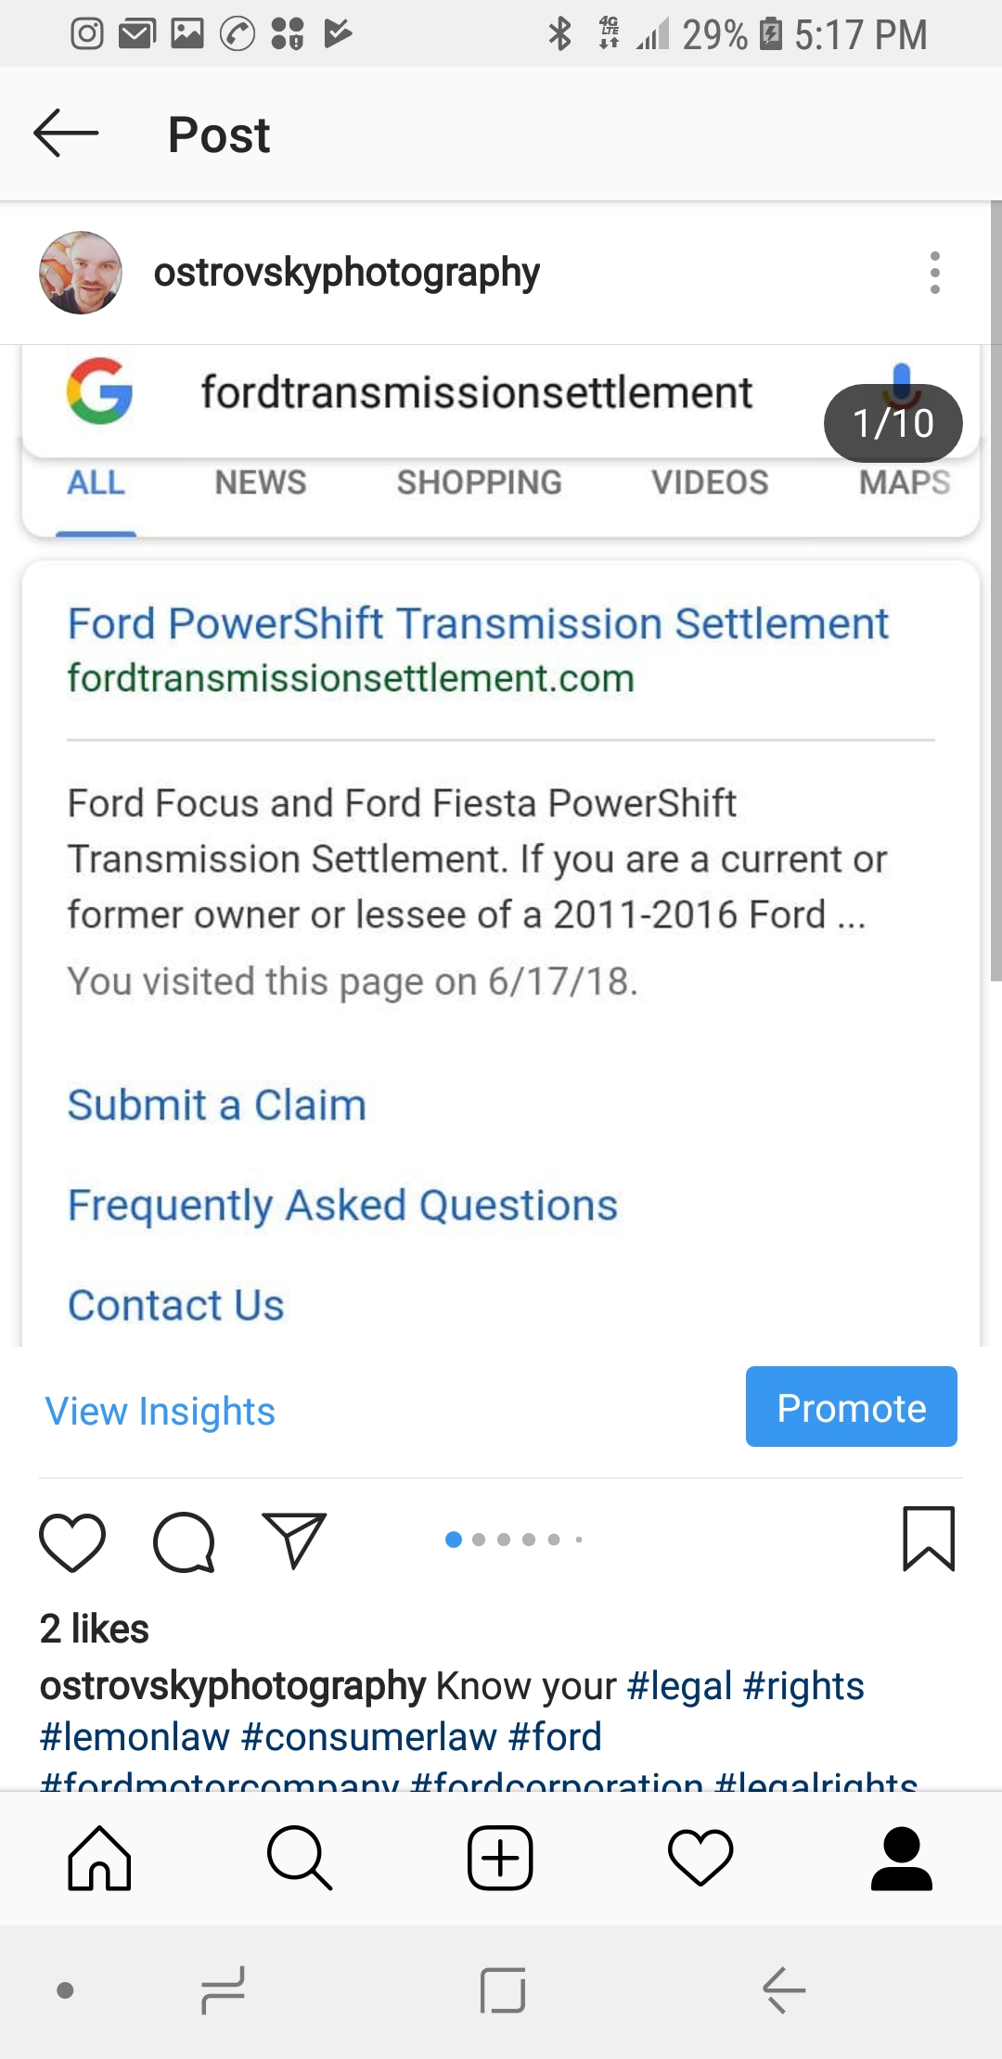Image resolution: width=1002 pixels, height=2059 pixels.
Task: Tap the back arrow beside Post
Action: click(x=66, y=134)
